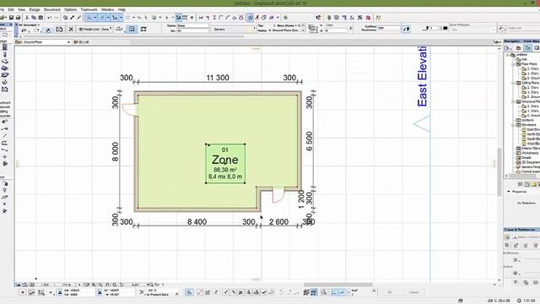Click the X icon in the Info Box
The image size is (540, 304).
(x=71, y=30)
